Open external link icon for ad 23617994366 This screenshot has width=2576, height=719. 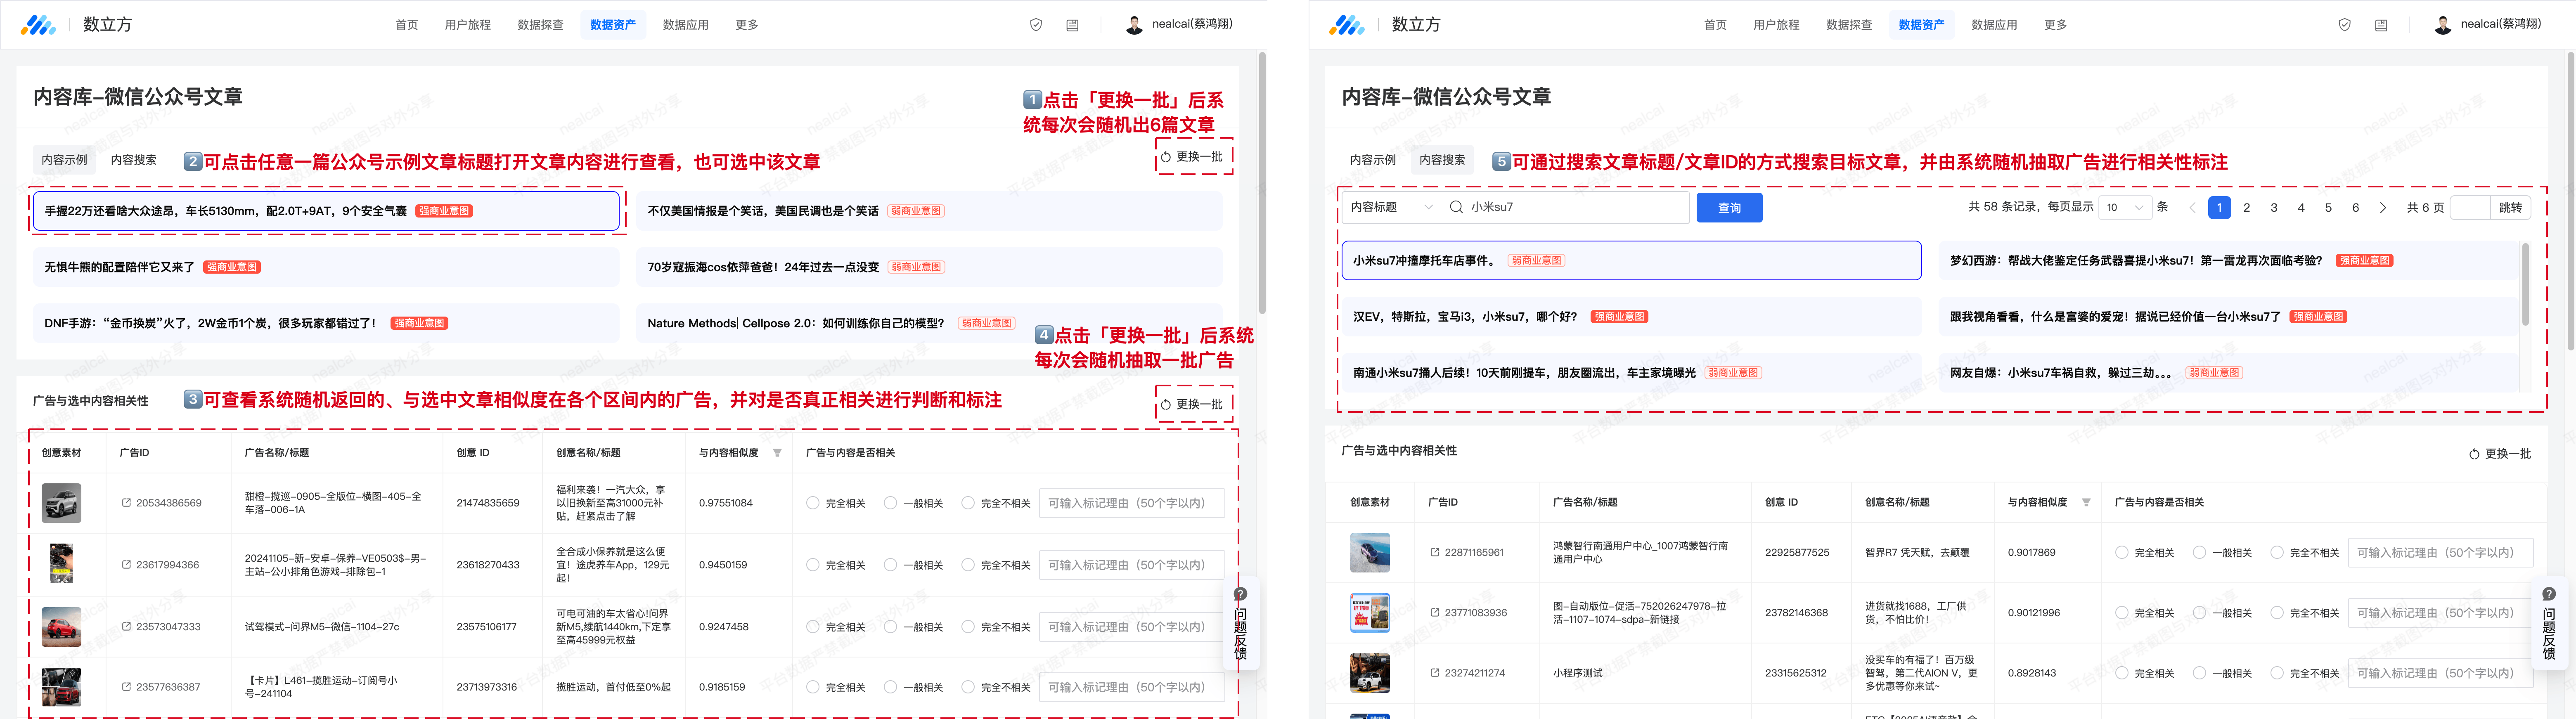tap(126, 565)
